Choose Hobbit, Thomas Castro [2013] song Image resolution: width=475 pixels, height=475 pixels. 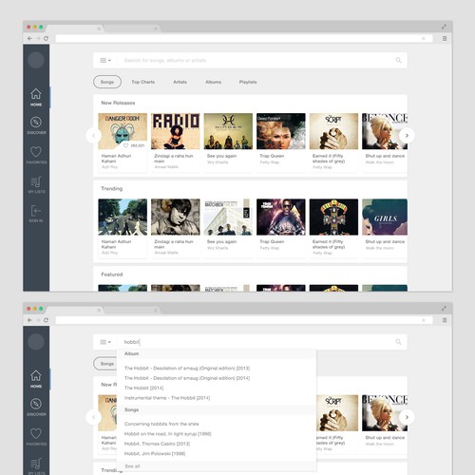[x=157, y=444]
